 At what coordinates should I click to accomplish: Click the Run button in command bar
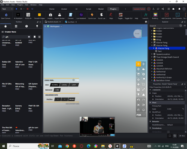[x=182, y=136]
